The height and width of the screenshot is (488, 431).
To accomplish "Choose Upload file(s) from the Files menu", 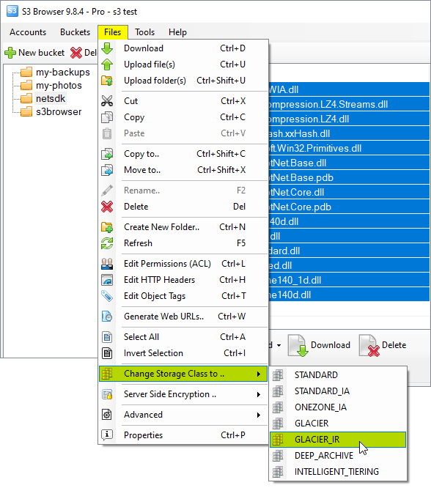I will (183, 64).
